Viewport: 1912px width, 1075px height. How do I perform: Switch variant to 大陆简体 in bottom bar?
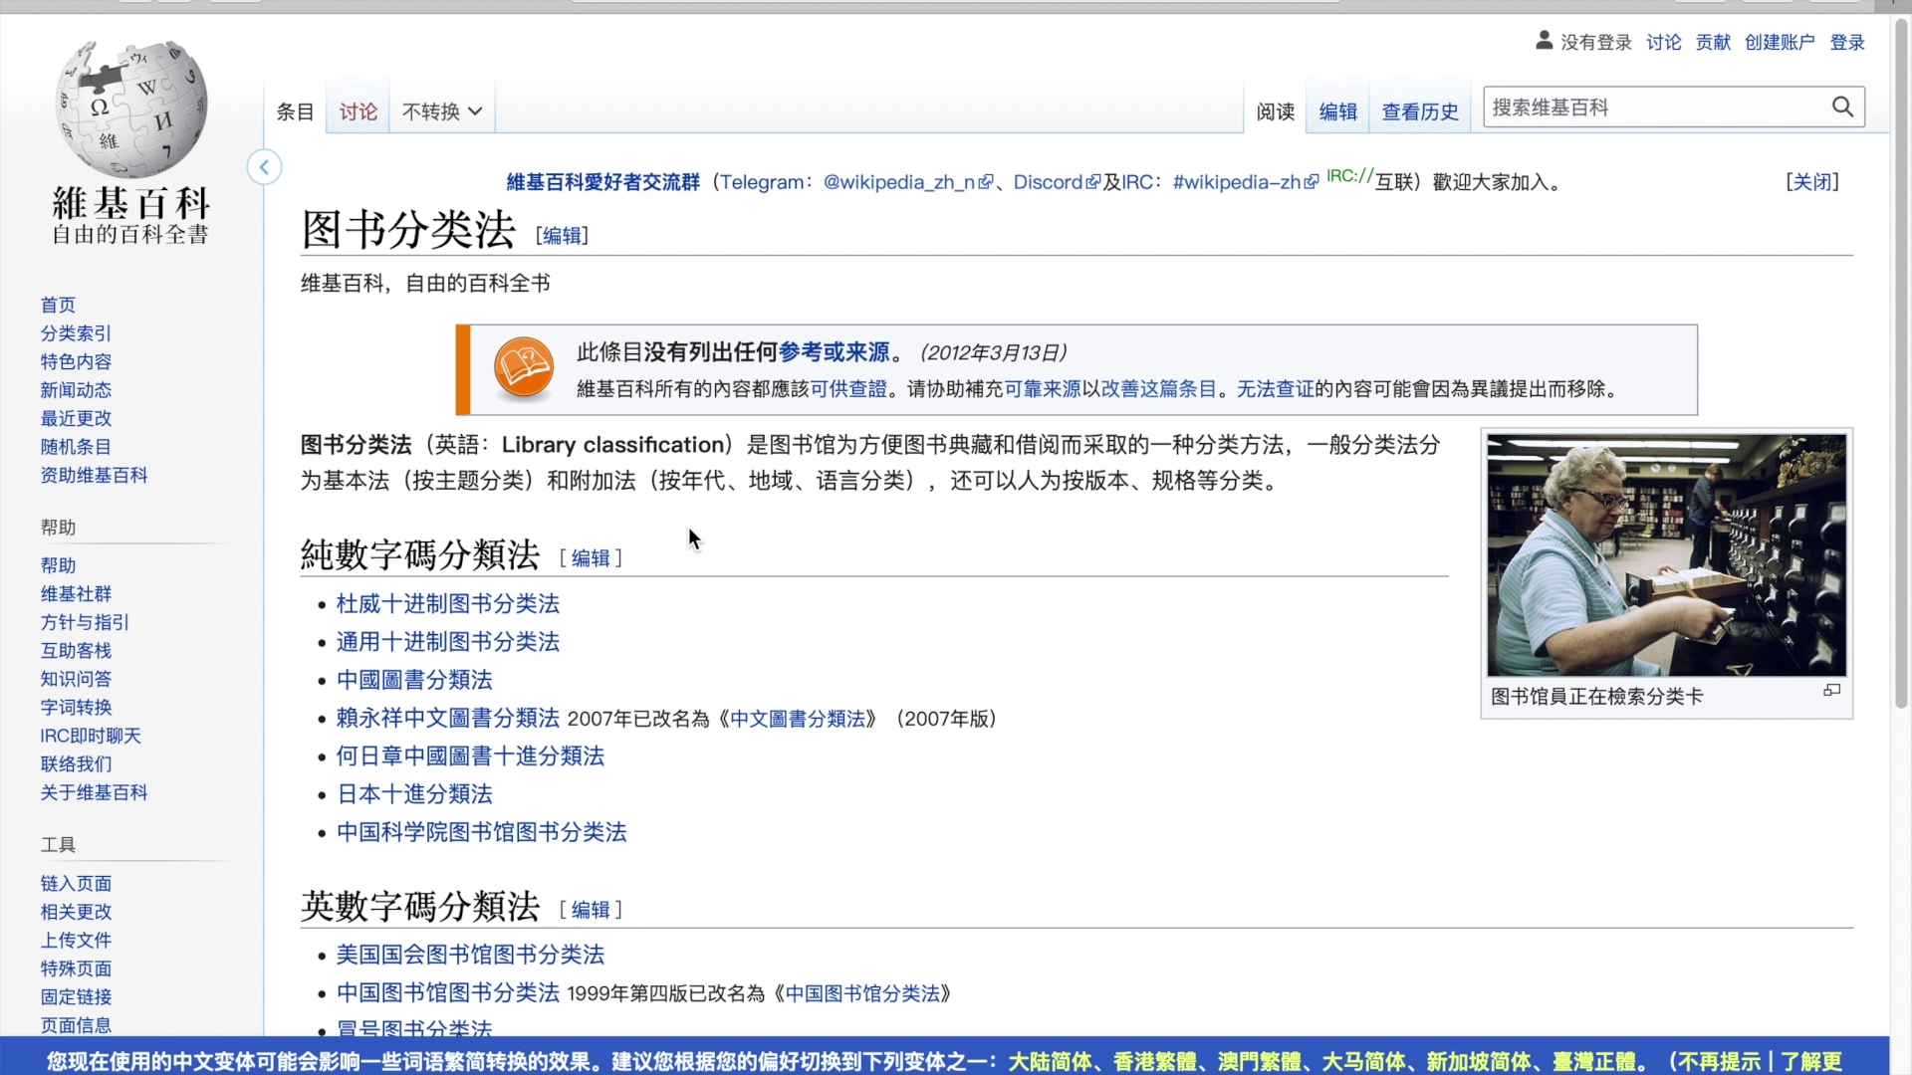coord(1050,1061)
